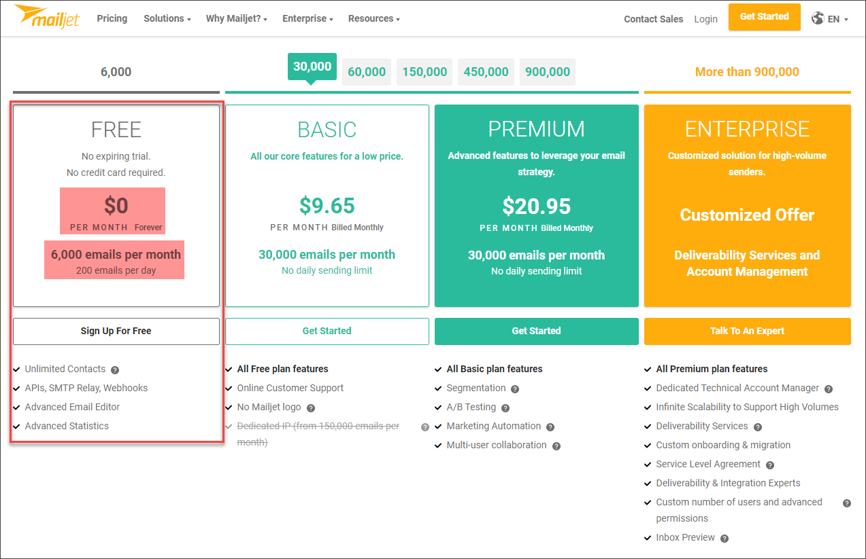This screenshot has height=559, width=866.
Task: Click Deliverability Services help icon
Action: [758, 427]
